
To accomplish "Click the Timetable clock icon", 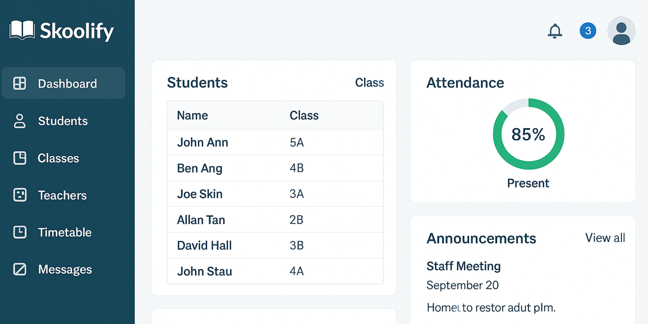I will pos(19,232).
